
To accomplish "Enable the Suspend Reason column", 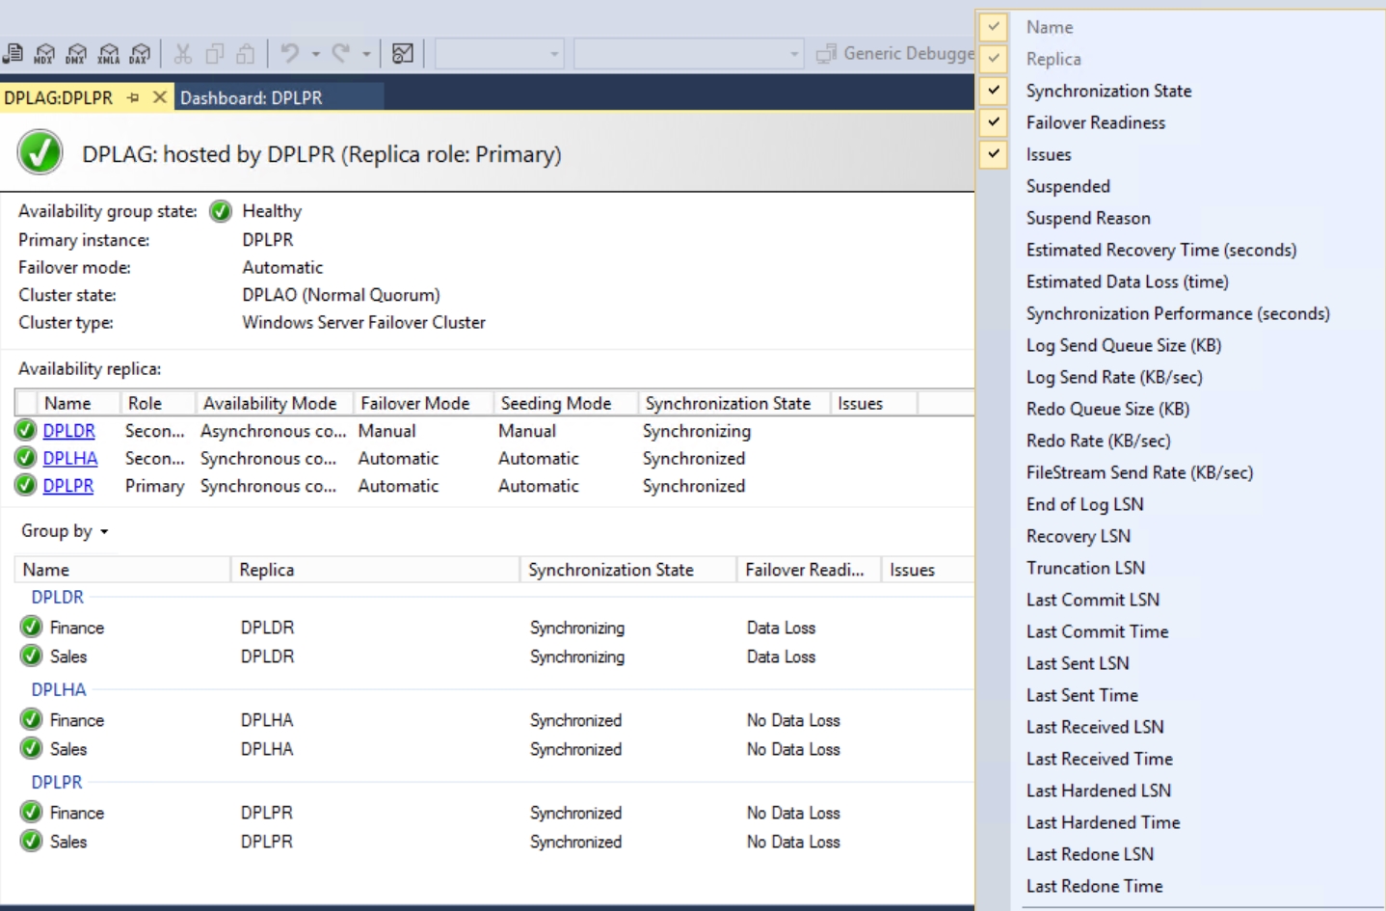I will tap(1088, 218).
